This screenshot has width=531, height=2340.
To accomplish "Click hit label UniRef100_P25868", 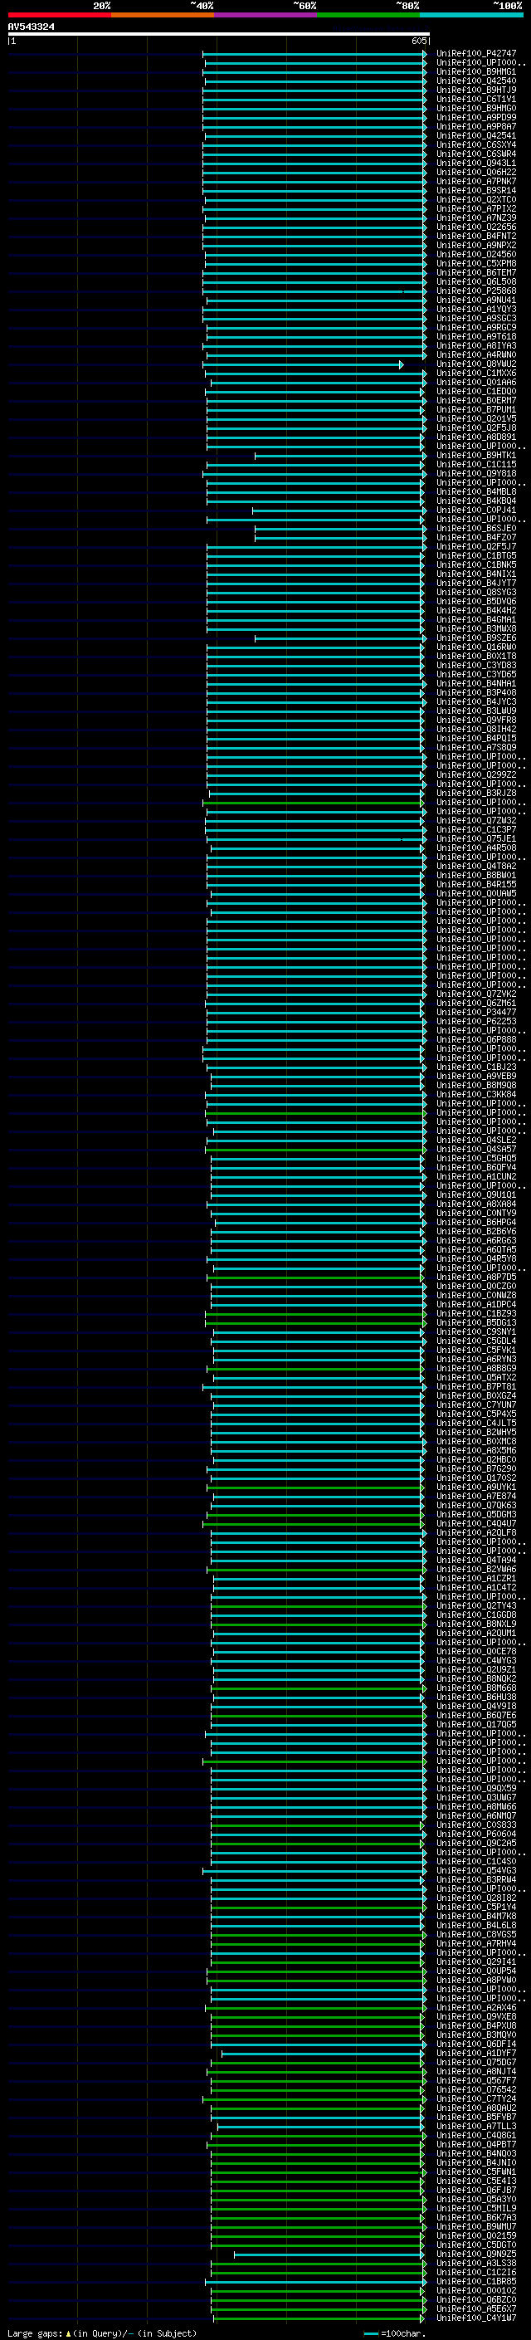I will pyautogui.click(x=476, y=291).
